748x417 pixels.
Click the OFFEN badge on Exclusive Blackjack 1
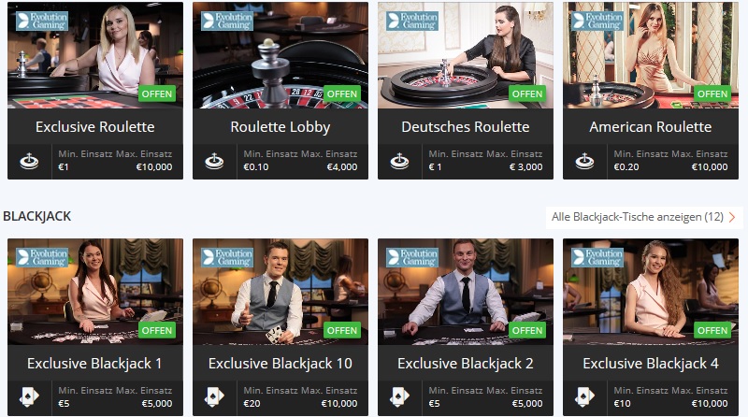coord(157,330)
